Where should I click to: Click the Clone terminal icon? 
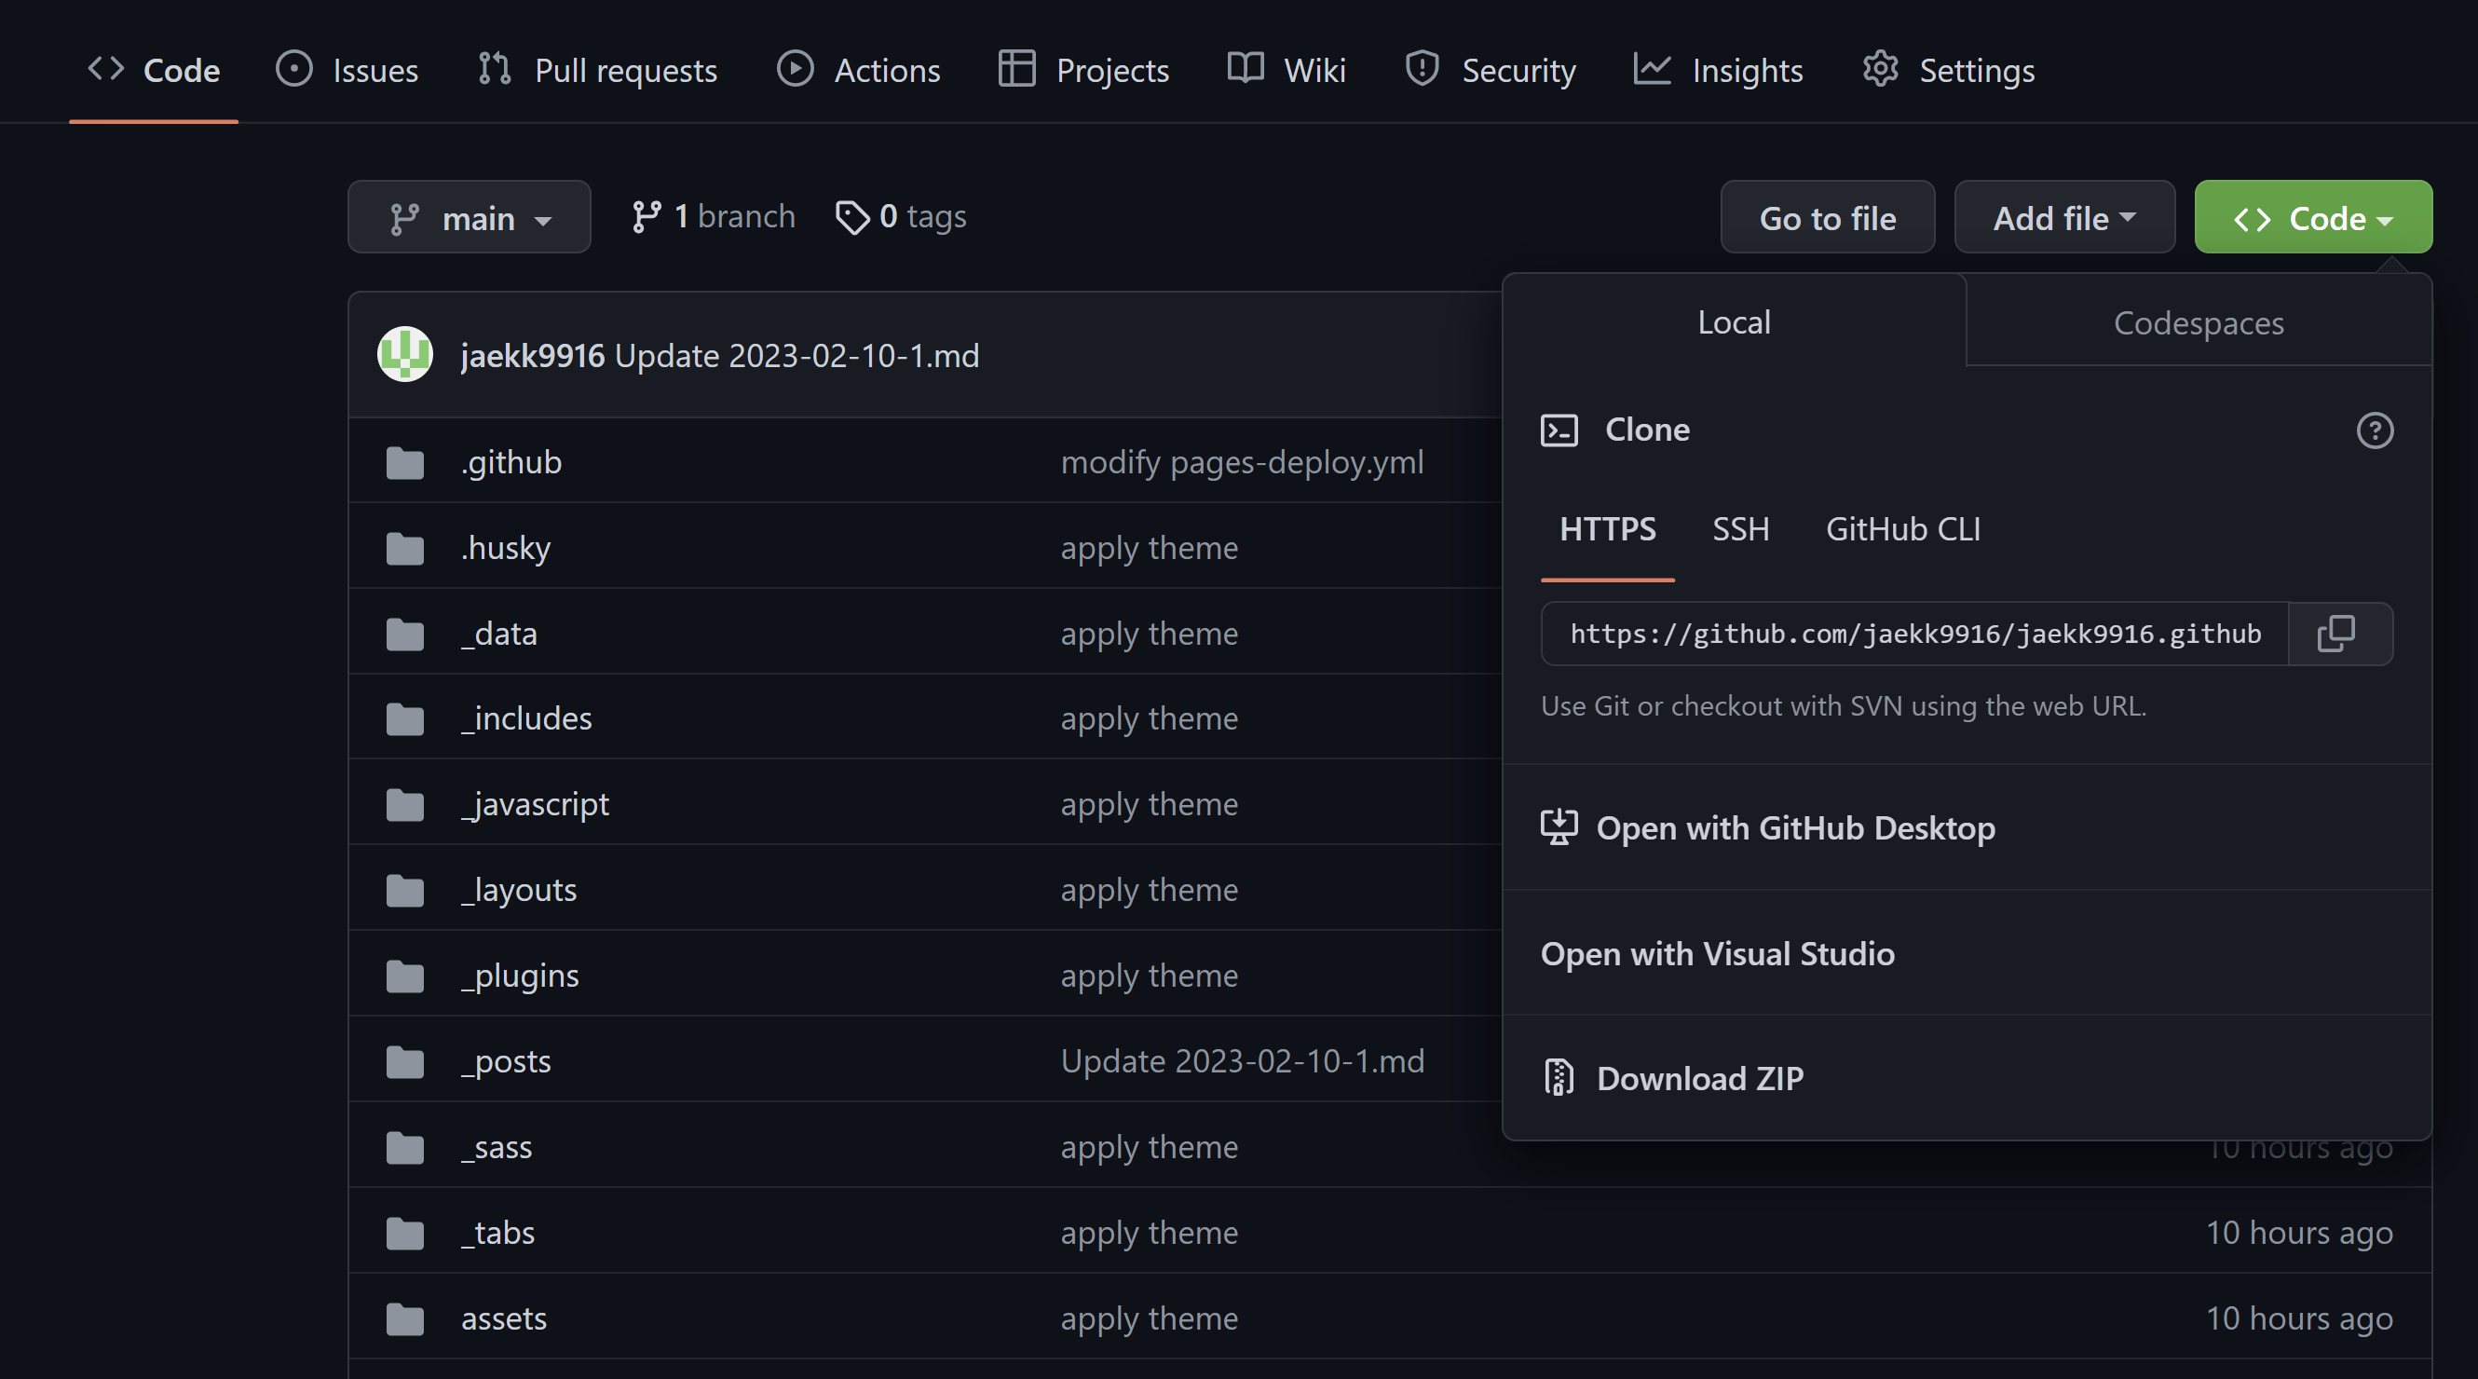pos(1559,430)
